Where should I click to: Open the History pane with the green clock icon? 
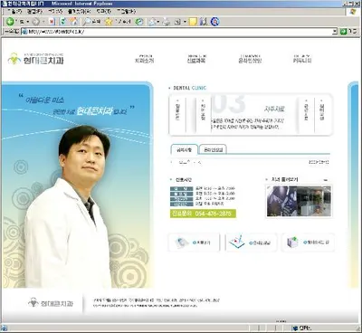click(x=139, y=22)
